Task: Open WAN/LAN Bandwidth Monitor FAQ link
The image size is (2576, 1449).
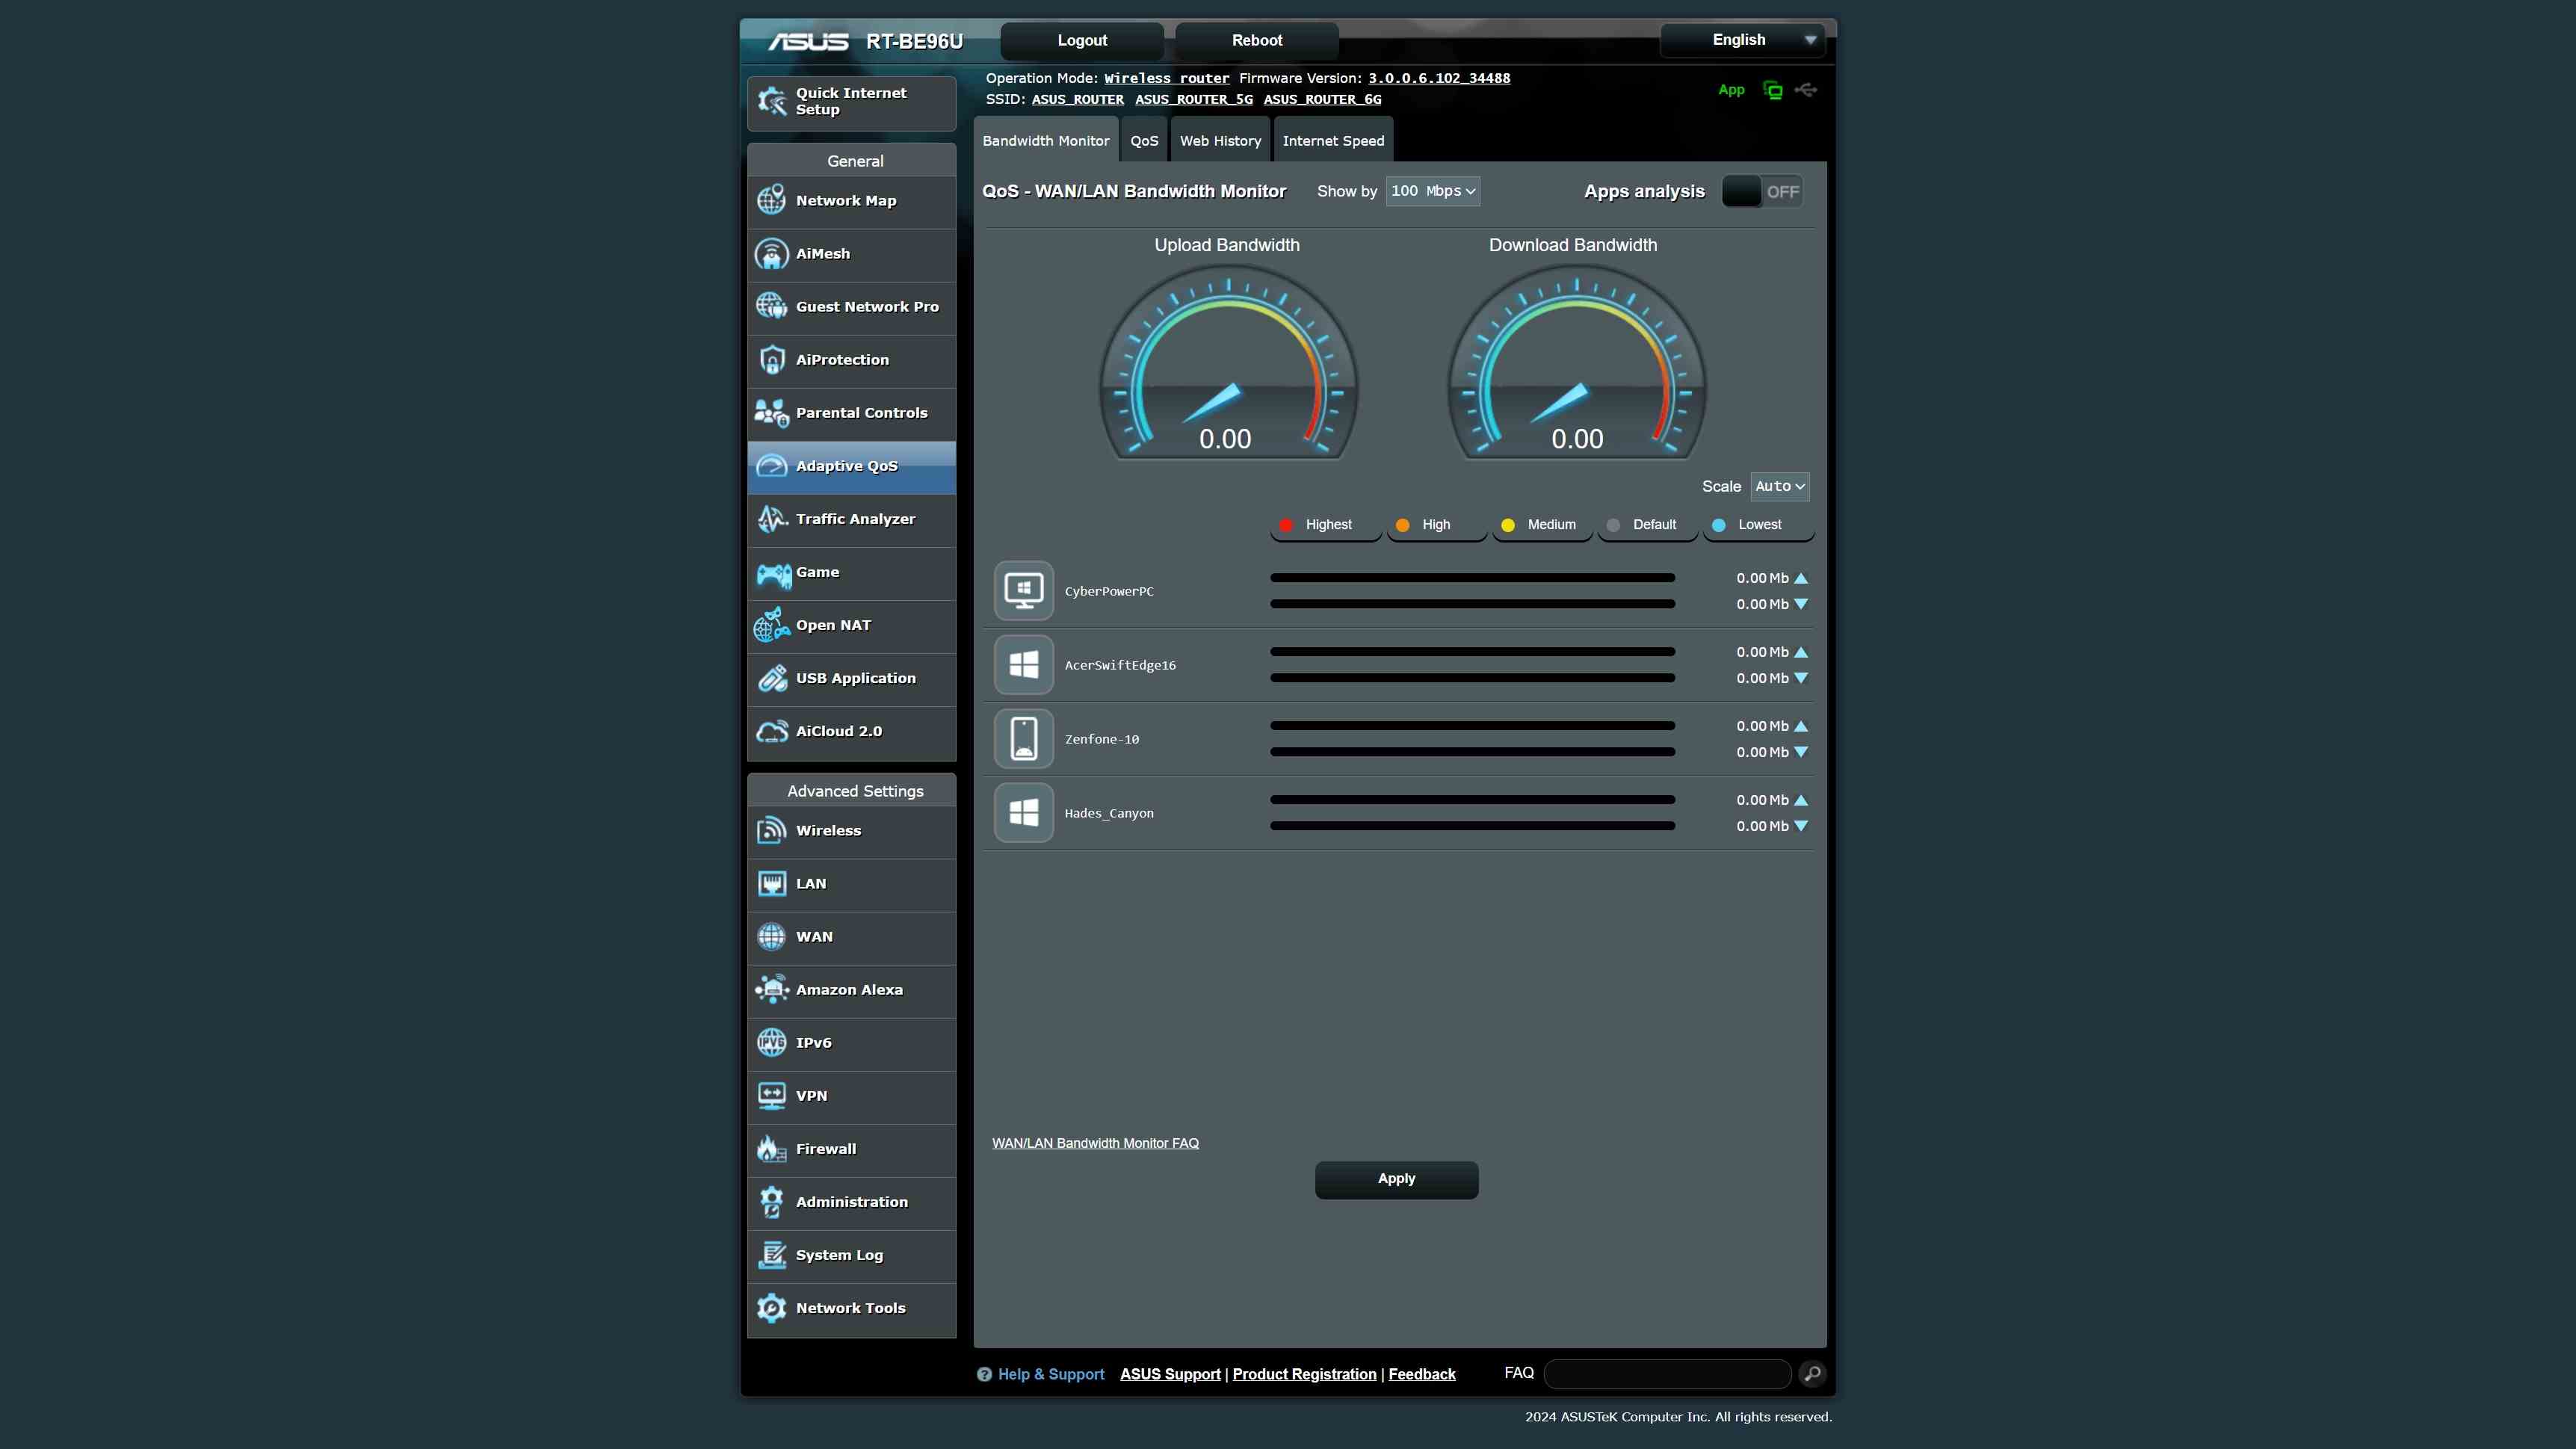Action: click(x=1095, y=1141)
